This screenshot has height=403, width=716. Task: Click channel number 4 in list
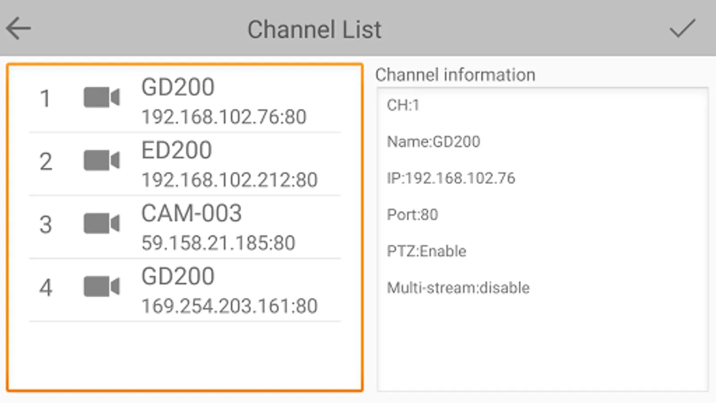point(46,288)
